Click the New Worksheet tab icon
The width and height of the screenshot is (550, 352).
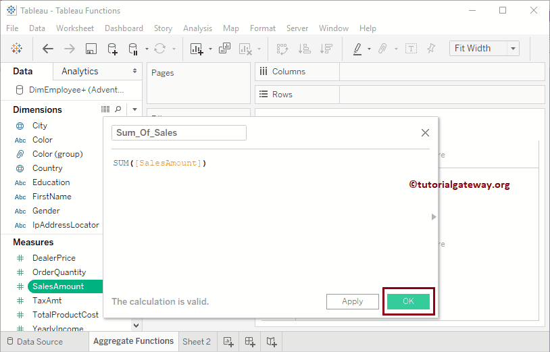[228, 341]
